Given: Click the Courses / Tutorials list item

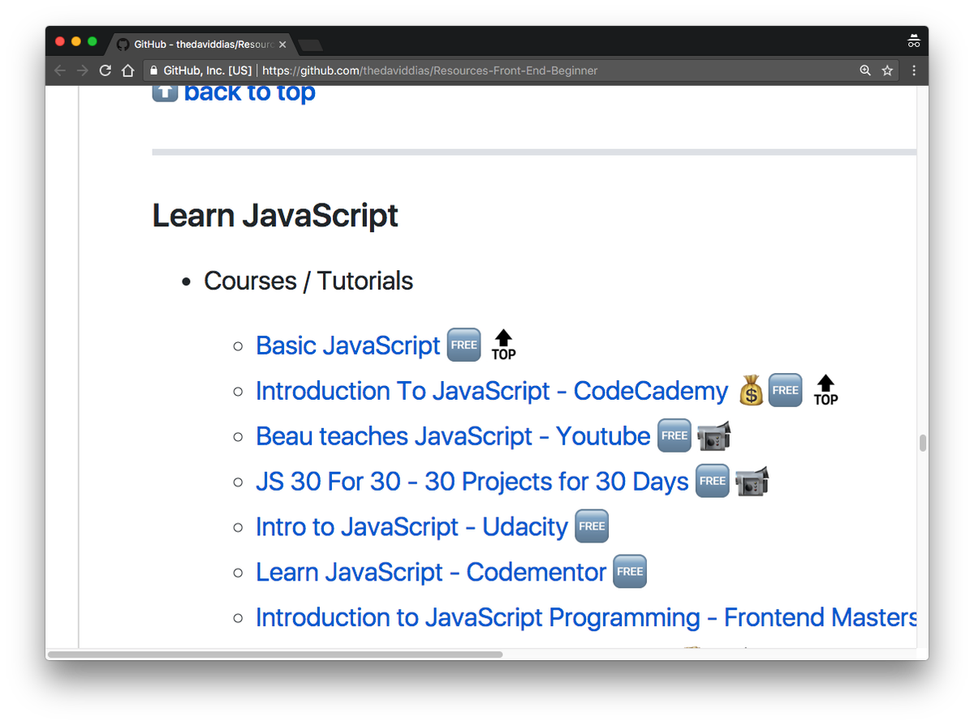Looking at the screenshot, I should 308,281.
